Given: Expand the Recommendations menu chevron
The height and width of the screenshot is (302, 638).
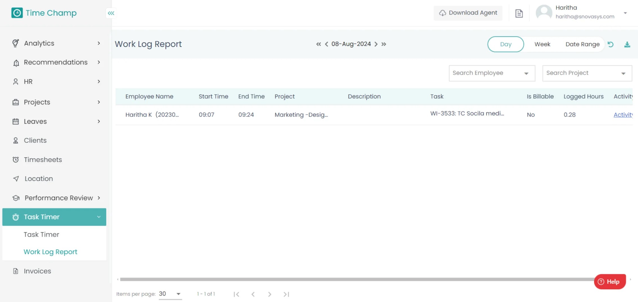Looking at the screenshot, I should point(99,62).
